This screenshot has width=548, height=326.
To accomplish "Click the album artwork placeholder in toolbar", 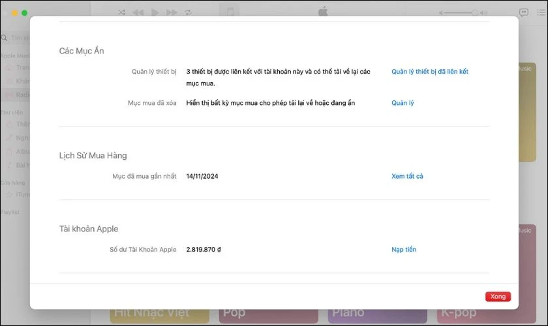I will click(230, 11).
